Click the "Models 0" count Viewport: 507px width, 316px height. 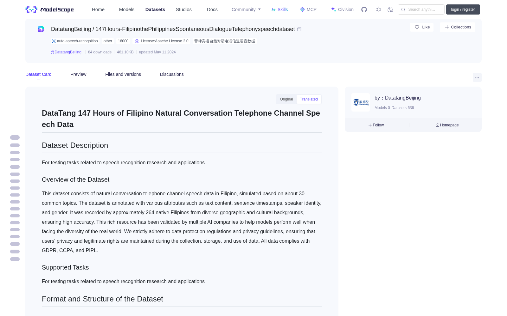coord(382,108)
